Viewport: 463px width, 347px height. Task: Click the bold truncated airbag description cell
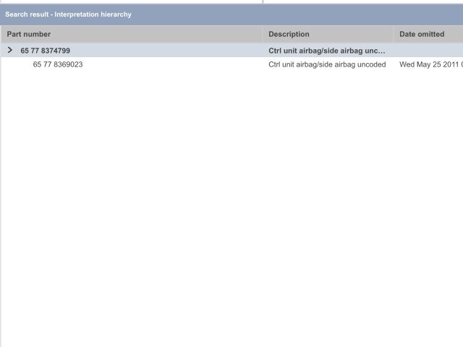[327, 51]
